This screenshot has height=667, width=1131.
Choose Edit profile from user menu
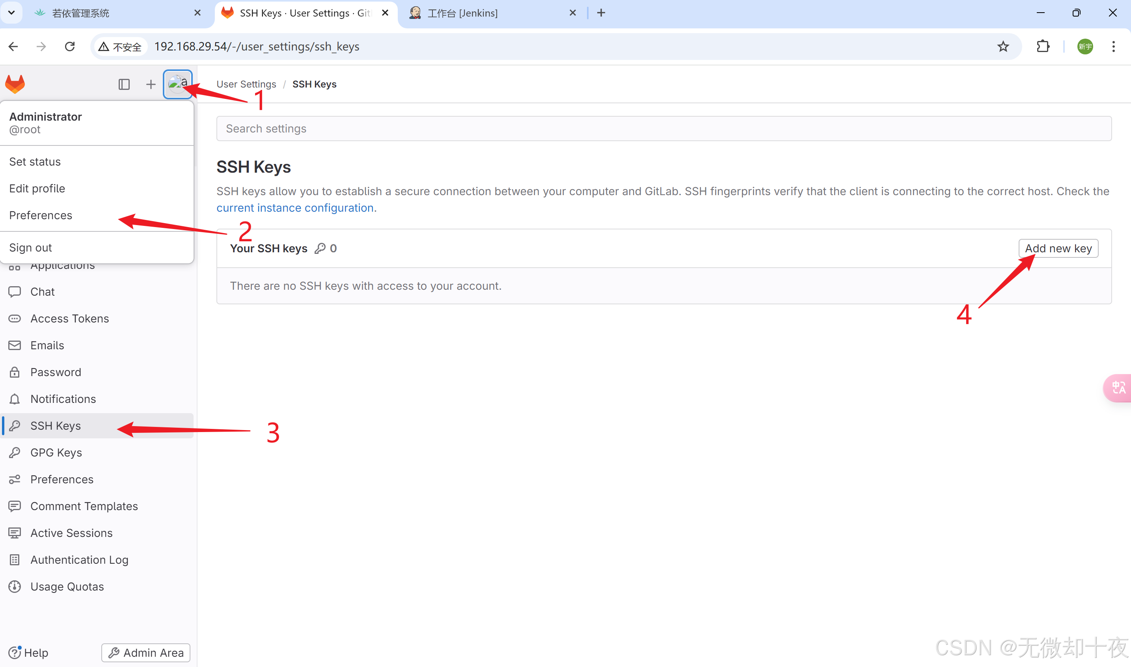37,188
